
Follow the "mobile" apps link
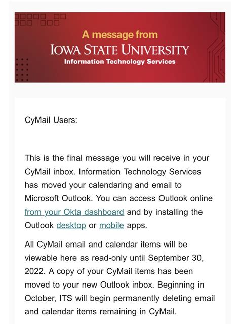(x=111, y=225)
